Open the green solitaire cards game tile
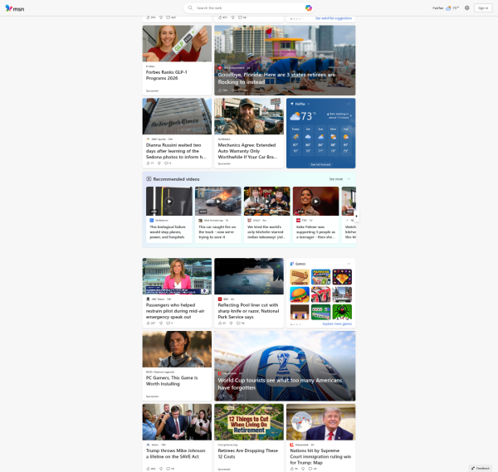The image size is (498, 472). click(320, 312)
